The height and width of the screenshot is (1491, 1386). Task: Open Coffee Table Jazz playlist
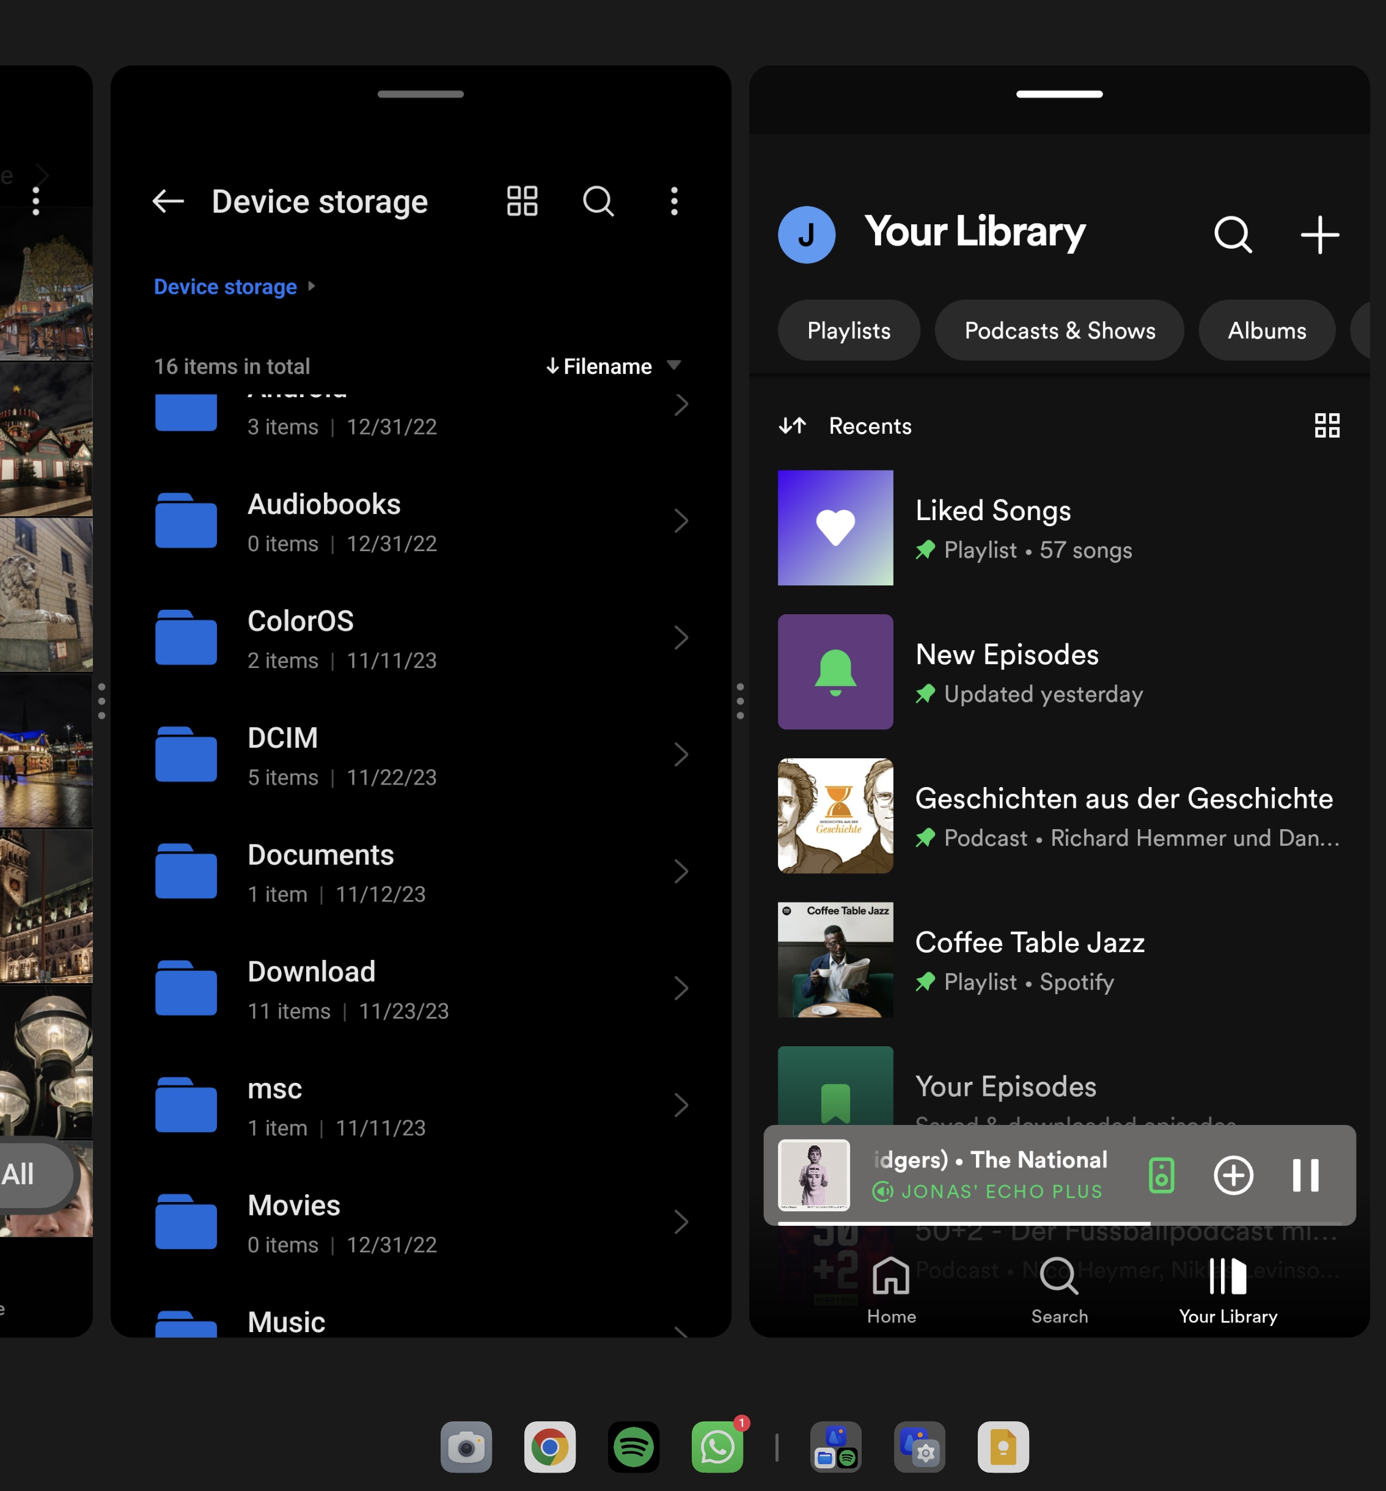(1059, 959)
